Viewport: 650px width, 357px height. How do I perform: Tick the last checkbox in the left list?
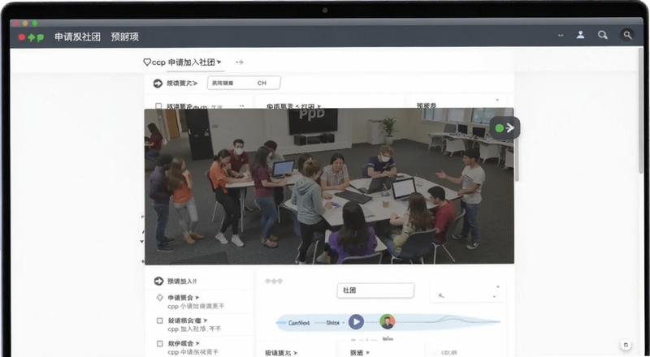pos(159,343)
